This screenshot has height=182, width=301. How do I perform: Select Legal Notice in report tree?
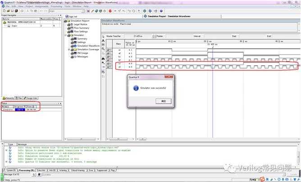[81, 24]
